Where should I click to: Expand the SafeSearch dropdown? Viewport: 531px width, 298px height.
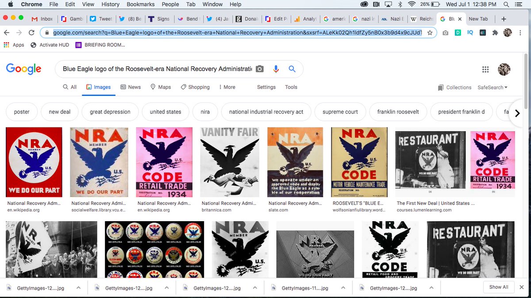click(x=493, y=87)
